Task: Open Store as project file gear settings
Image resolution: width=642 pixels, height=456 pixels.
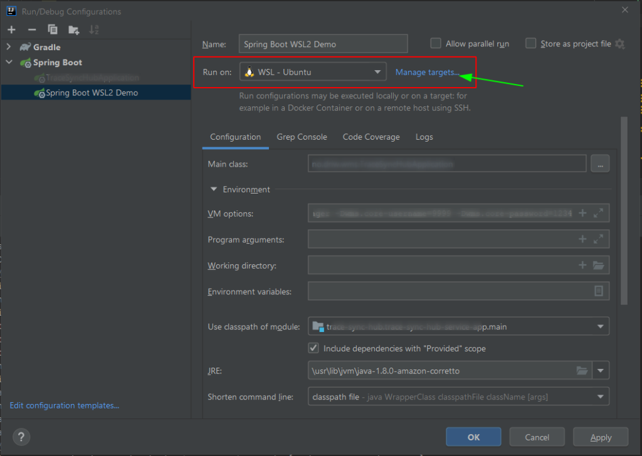Action: (x=620, y=44)
